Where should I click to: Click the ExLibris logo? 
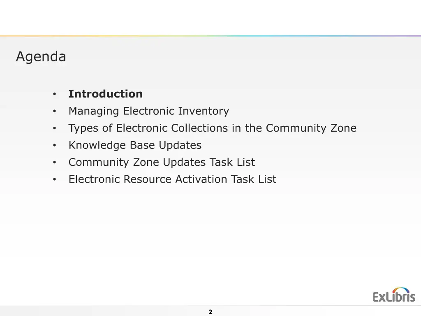click(394, 295)
